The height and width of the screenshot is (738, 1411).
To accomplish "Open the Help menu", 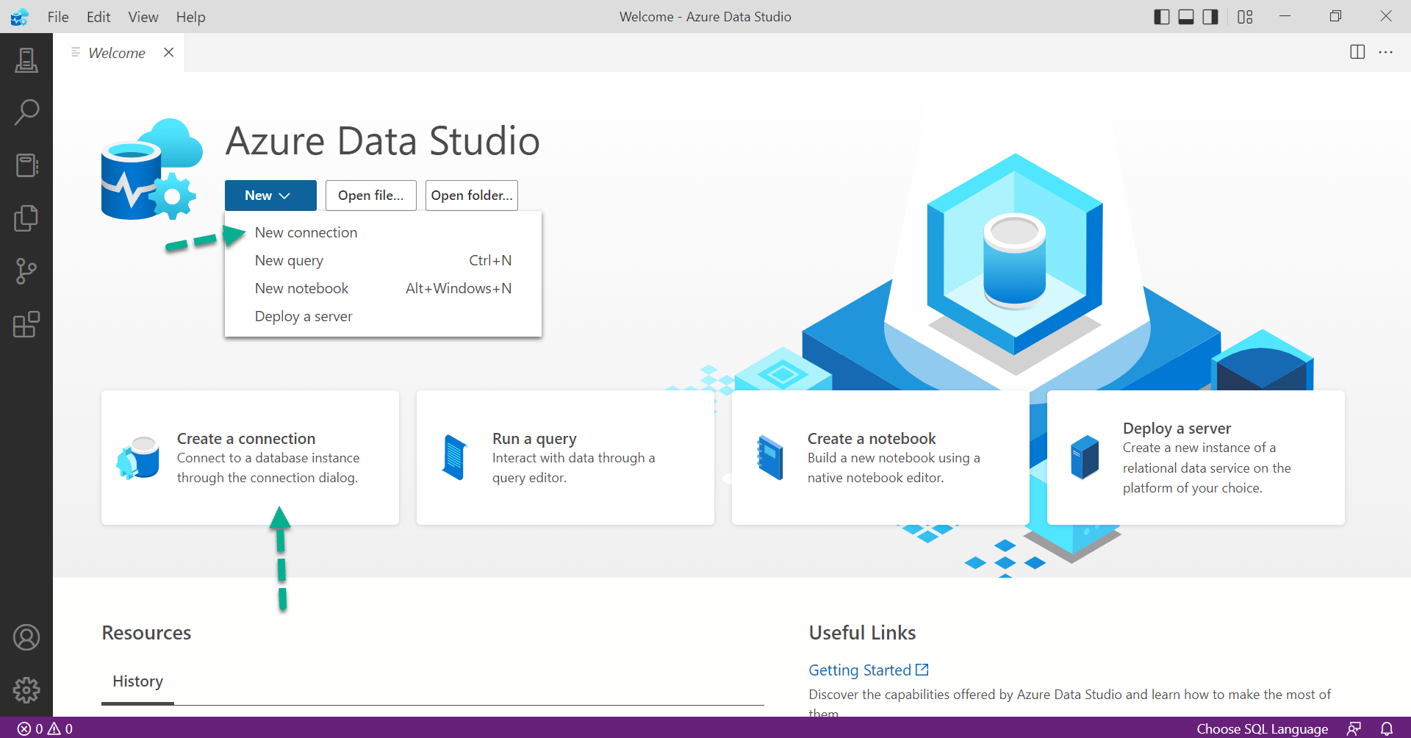I will pyautogui.click(x=190, y=17).
